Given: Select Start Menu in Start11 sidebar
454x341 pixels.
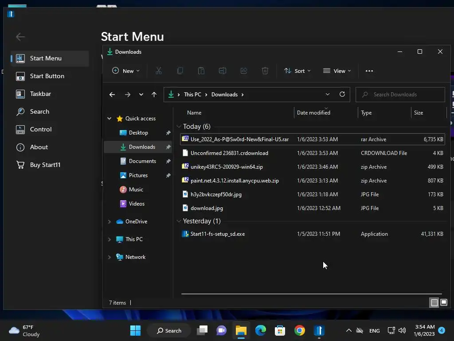Looking at the screenshot, I should pyautogui.click(x=50, y=58).
